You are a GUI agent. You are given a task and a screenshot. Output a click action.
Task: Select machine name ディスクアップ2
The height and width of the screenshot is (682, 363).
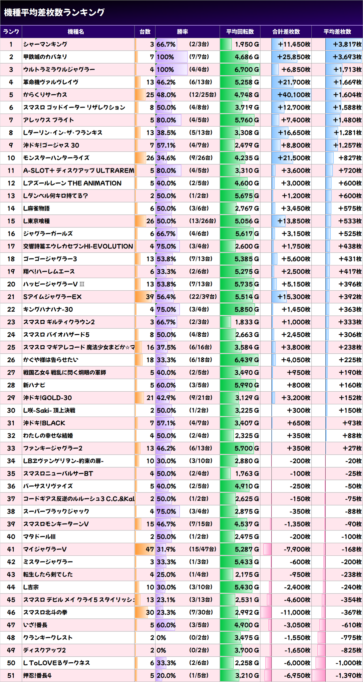[44, 650]
